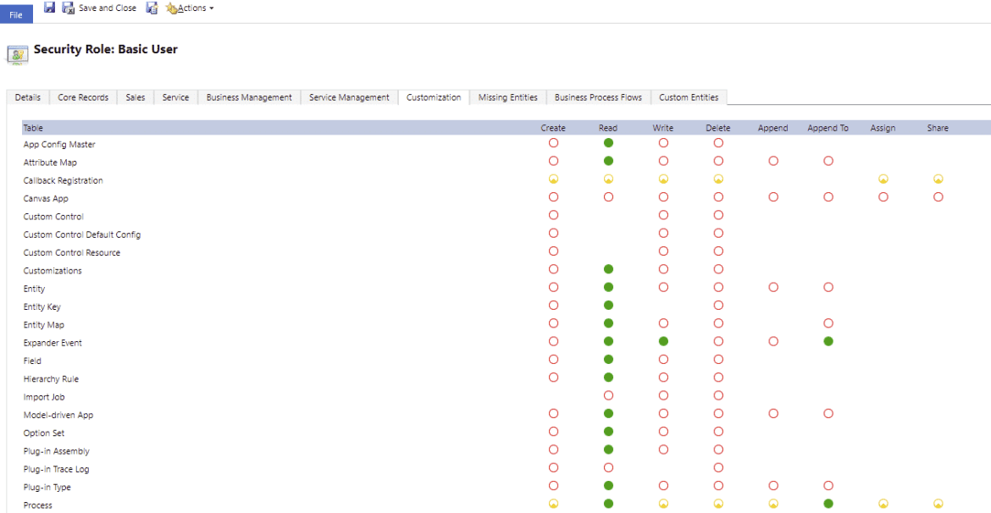
Task: Select the Delete column header
Action: [x=718, y=129]
